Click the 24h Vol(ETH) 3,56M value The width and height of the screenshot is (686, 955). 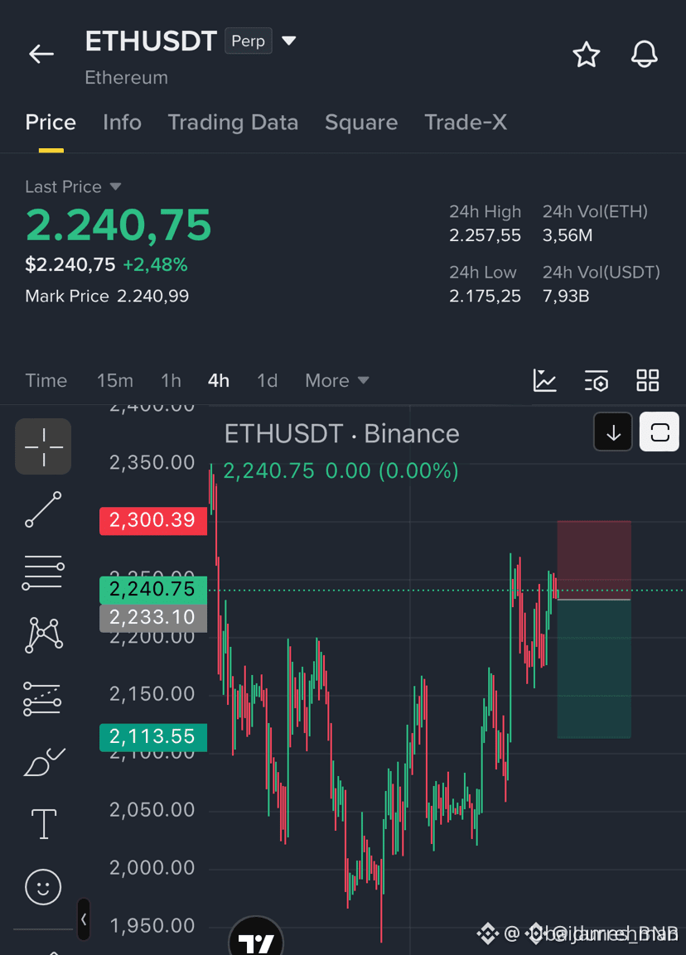click(568, 235)
